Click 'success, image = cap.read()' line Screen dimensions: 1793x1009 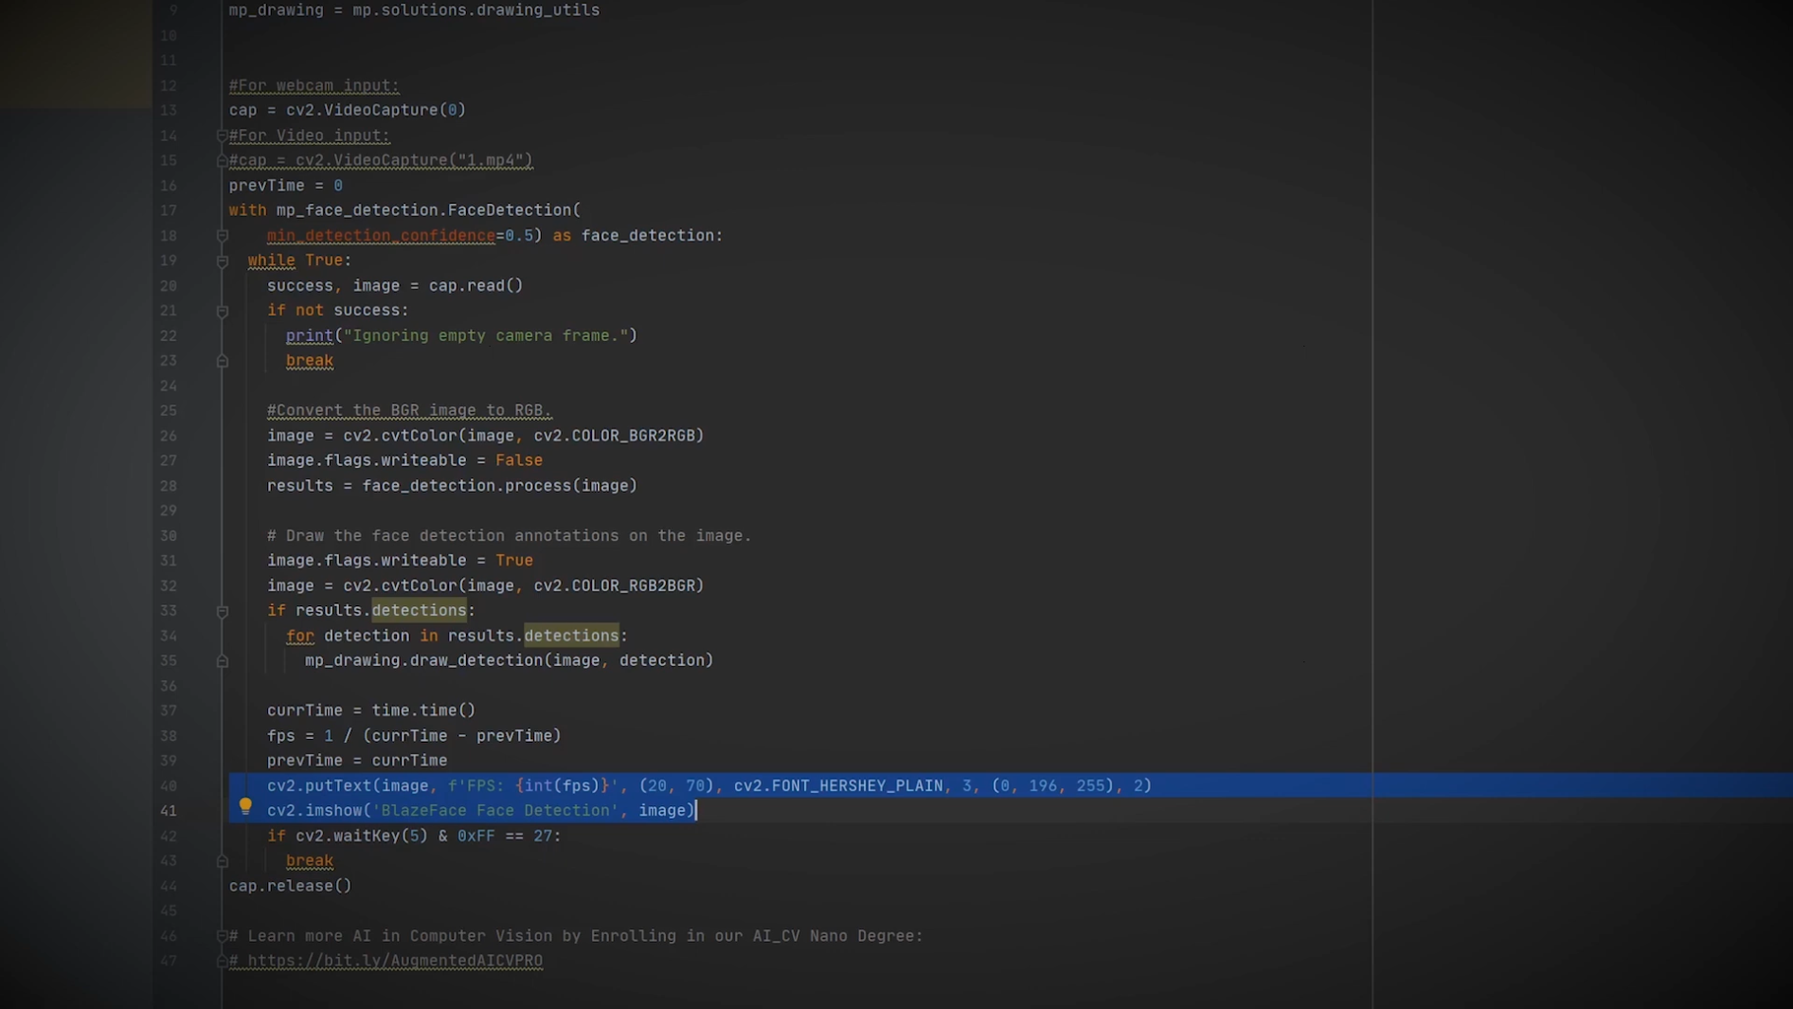click(x=395, y=286)
